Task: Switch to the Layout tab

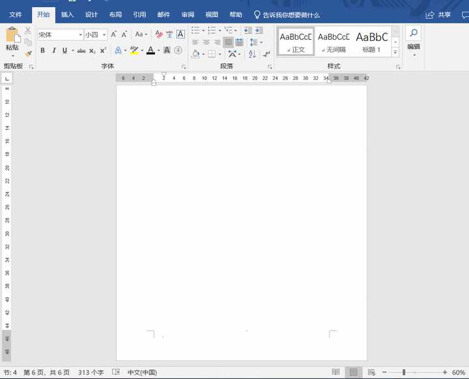Action: [115, 15]
